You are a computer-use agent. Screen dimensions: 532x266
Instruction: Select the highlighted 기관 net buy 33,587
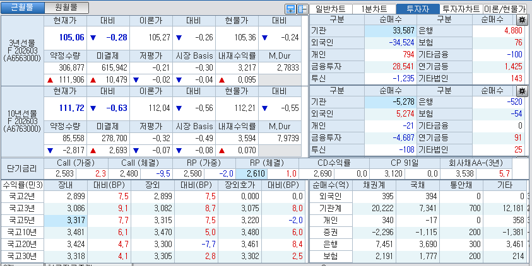390,30
